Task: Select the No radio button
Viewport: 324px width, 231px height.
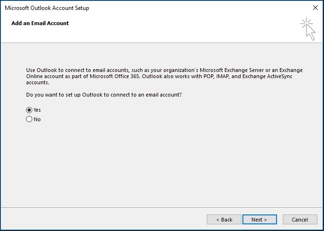Action: [x=29, y=119]
